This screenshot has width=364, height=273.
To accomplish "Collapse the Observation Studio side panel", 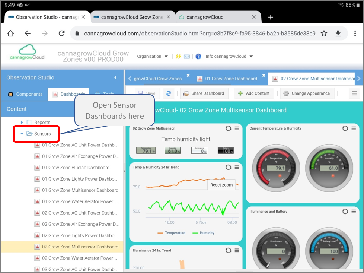I will (115, 77).
